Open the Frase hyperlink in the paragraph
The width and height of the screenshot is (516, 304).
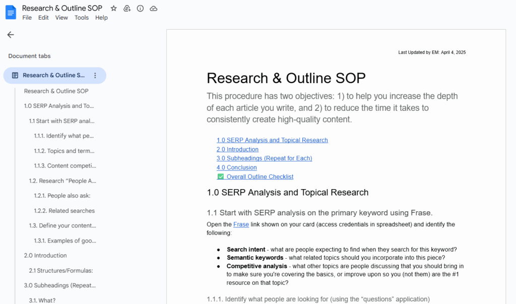[x=241, y=224]
